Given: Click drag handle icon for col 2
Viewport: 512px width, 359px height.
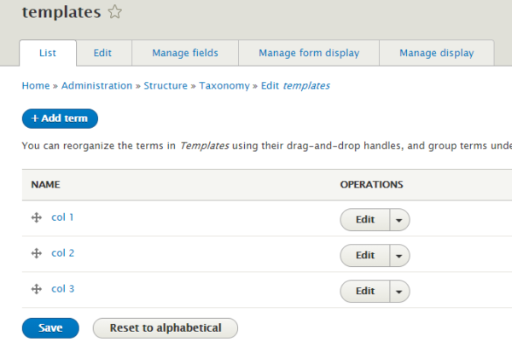Looking at the screenshot, I should (x=37, y=254).
